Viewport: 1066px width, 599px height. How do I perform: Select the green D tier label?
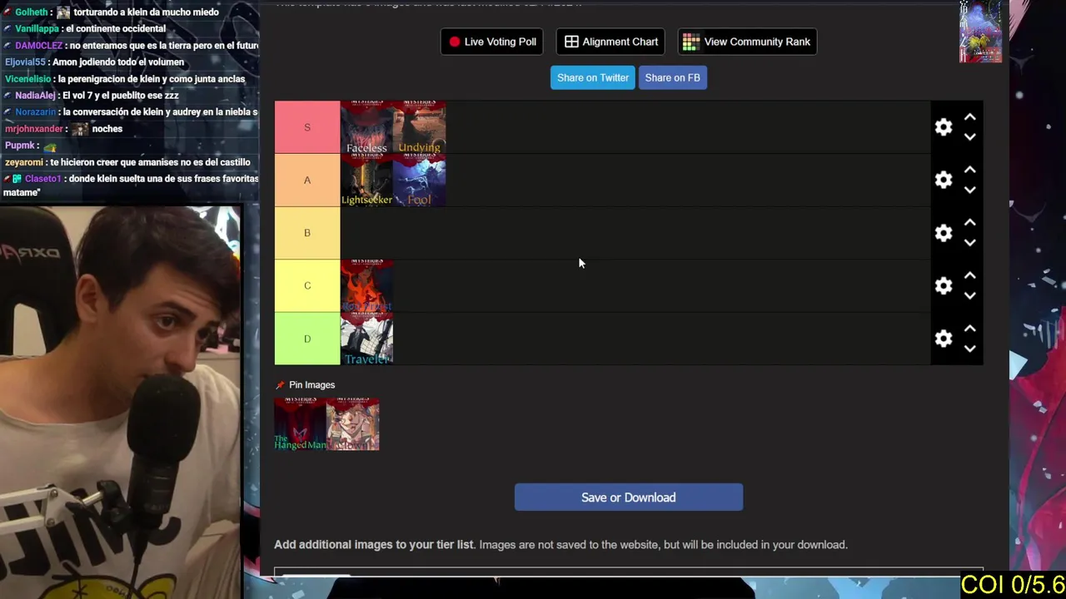307,339
